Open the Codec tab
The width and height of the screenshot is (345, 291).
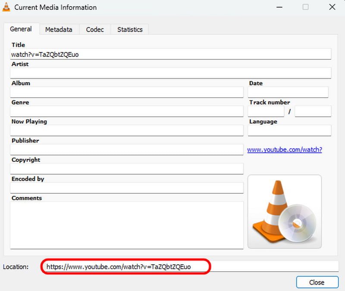tap(94, 29)
